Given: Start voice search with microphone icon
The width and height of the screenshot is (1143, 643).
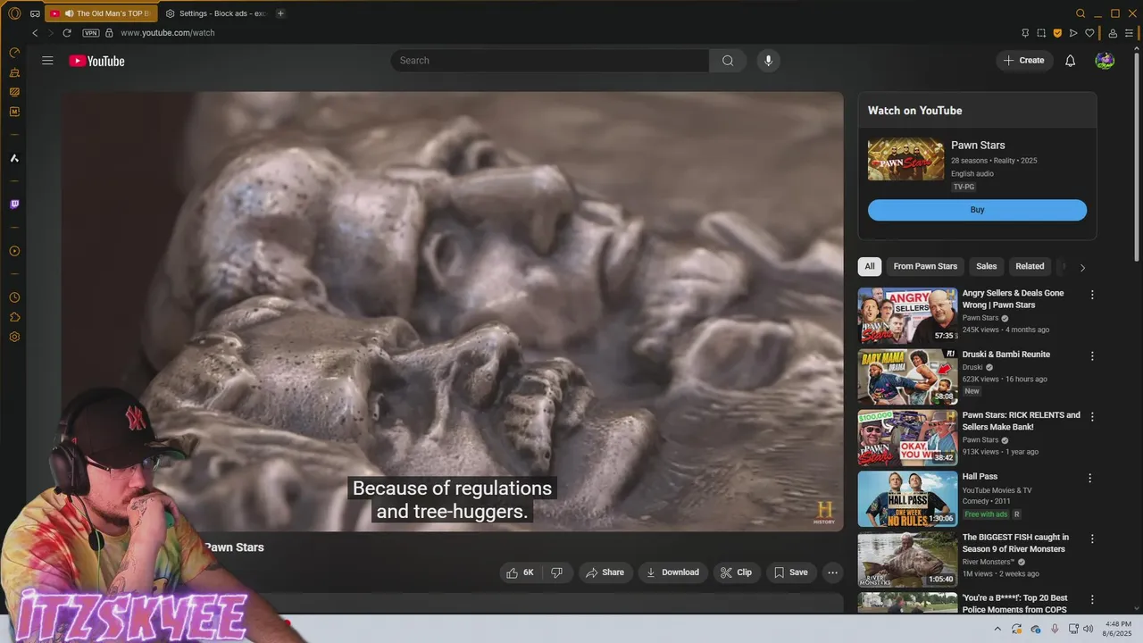Looking at the screenshot, I should [x=768, y=61].
